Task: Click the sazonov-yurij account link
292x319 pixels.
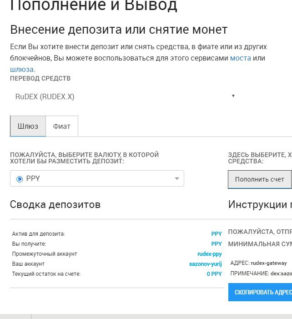Action: click(x=206, y=264)
